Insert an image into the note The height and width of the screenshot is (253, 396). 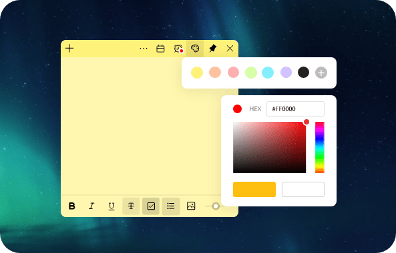pyautogui.click(x=191, y=206)
